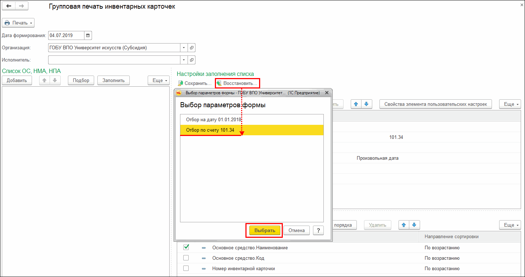The height and width of the screenshot is (277, 525).
Task: Expand the Организация dropdown list
Action: (x=184, y=47)
